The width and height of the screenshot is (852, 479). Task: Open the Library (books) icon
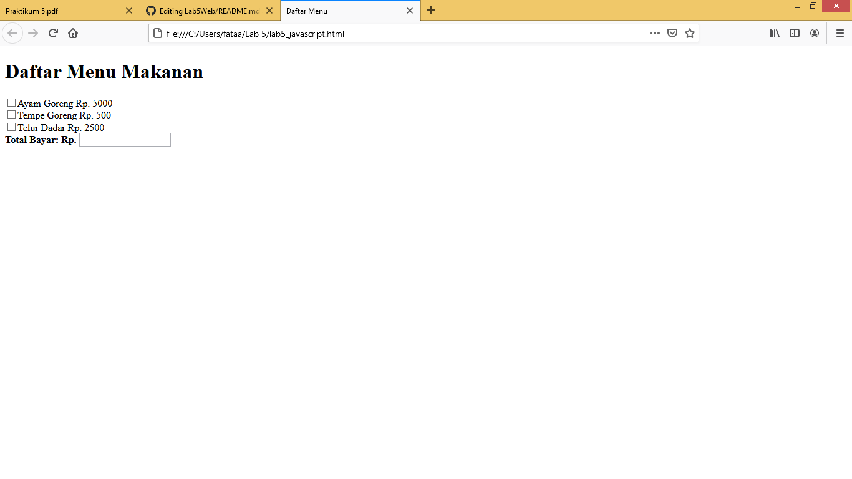point(774,33)
